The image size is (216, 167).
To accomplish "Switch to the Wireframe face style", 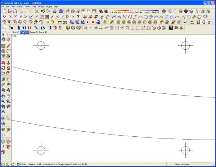I will 170,11.
